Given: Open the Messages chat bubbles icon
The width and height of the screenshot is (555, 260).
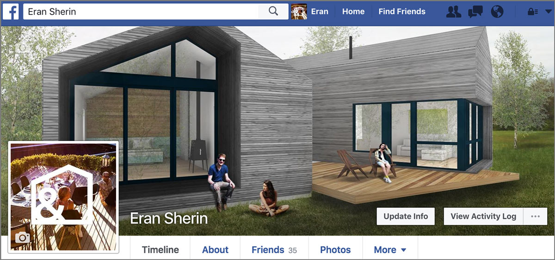Looking at the screenshot, I should (x=475, y=12).
